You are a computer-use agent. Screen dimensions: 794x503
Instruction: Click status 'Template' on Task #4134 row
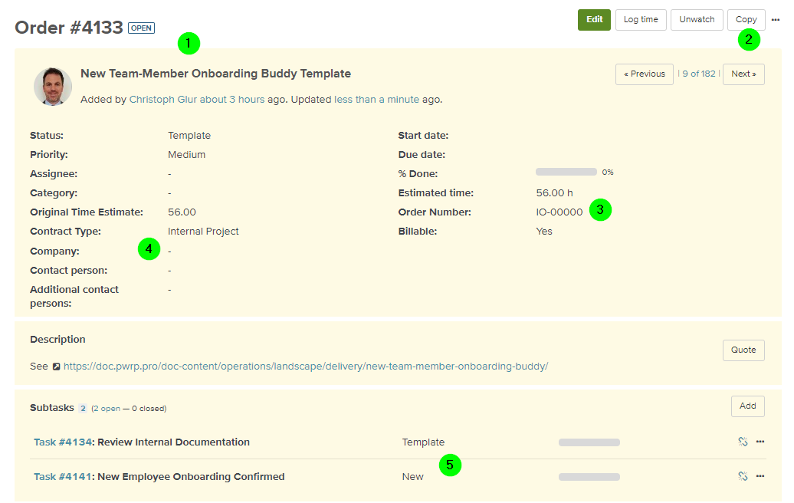tap(423, 442)
